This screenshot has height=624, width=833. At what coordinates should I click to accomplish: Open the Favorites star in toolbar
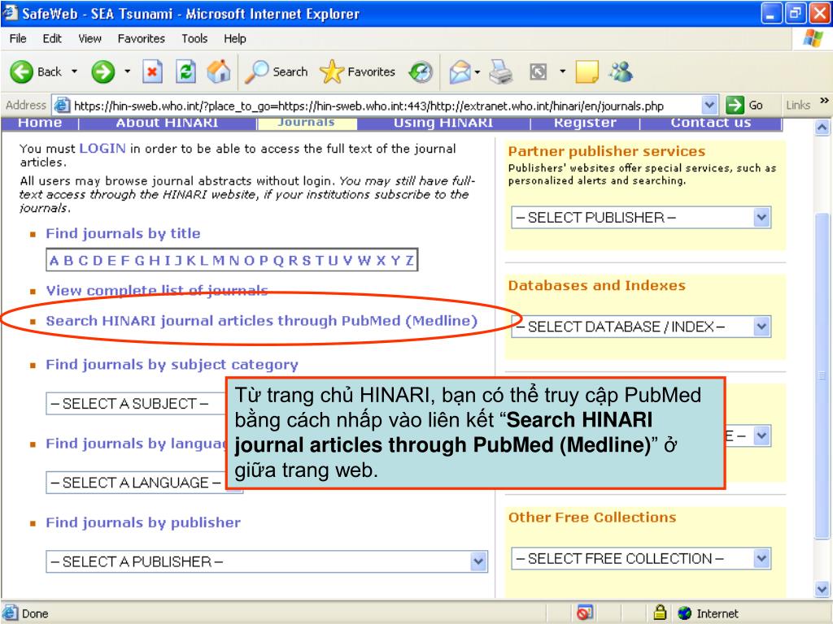(x=332, y=71)
